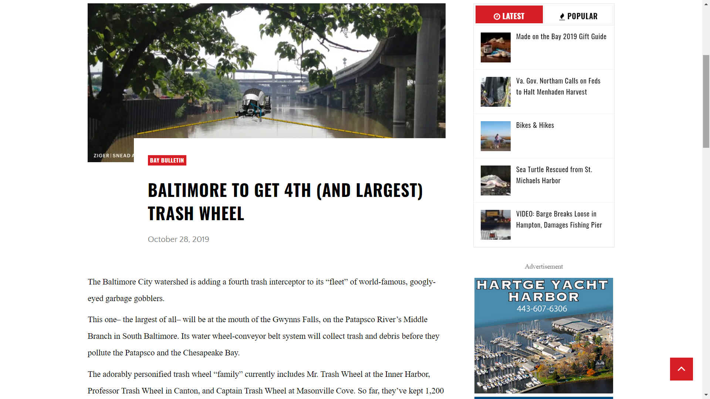Click the page vertical scrollbar thumb
Screen dimensions: 710x399
[x=706, y=101]
